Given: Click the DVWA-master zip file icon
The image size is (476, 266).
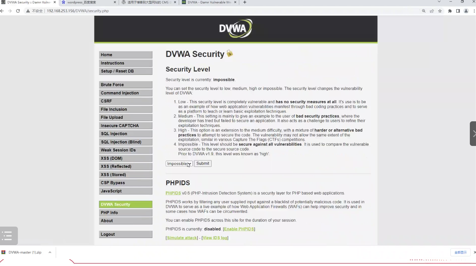Looking at the screenshot, I should [3, 252].
